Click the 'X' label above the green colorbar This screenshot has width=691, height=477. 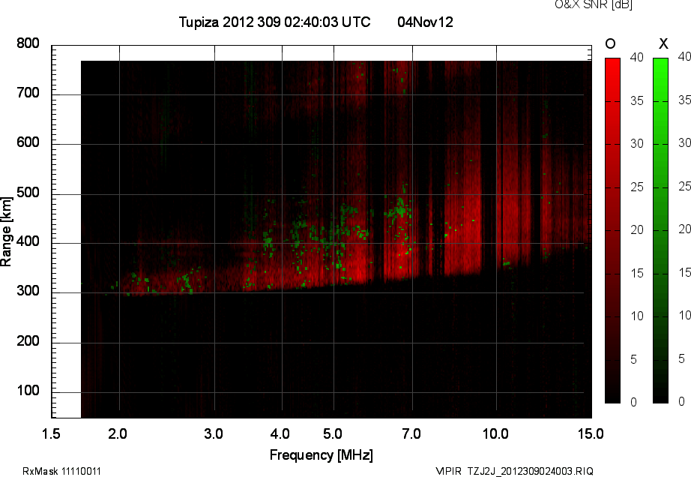(663, 43)
